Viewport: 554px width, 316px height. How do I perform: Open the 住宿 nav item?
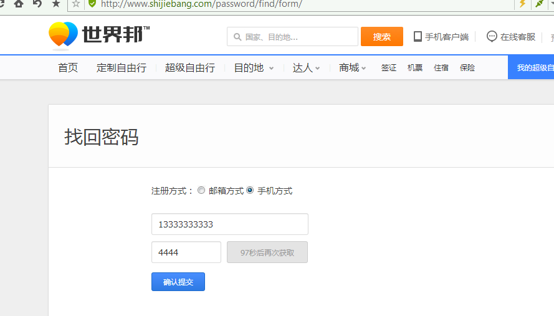pyautogui.click(x=441, y=67)
